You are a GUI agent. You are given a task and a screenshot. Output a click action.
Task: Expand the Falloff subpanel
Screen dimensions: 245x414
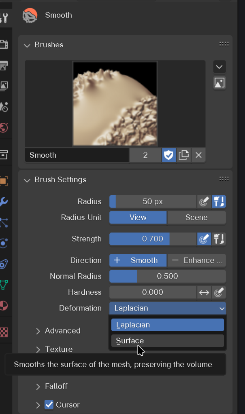coord(38,387)
